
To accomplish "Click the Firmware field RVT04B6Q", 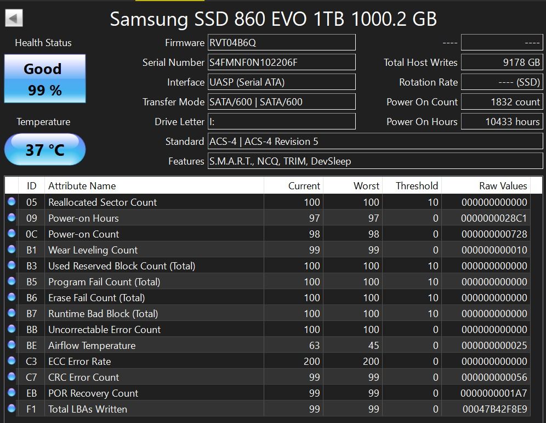I will click(281, 42).
